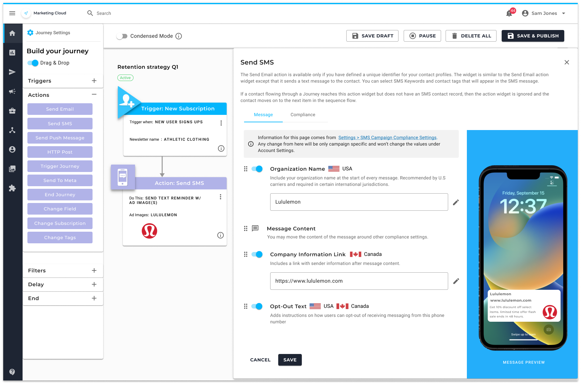Edit Organization Name with pencil icon
This screenshot has height=384, width=581.
(x=456, y=202)
